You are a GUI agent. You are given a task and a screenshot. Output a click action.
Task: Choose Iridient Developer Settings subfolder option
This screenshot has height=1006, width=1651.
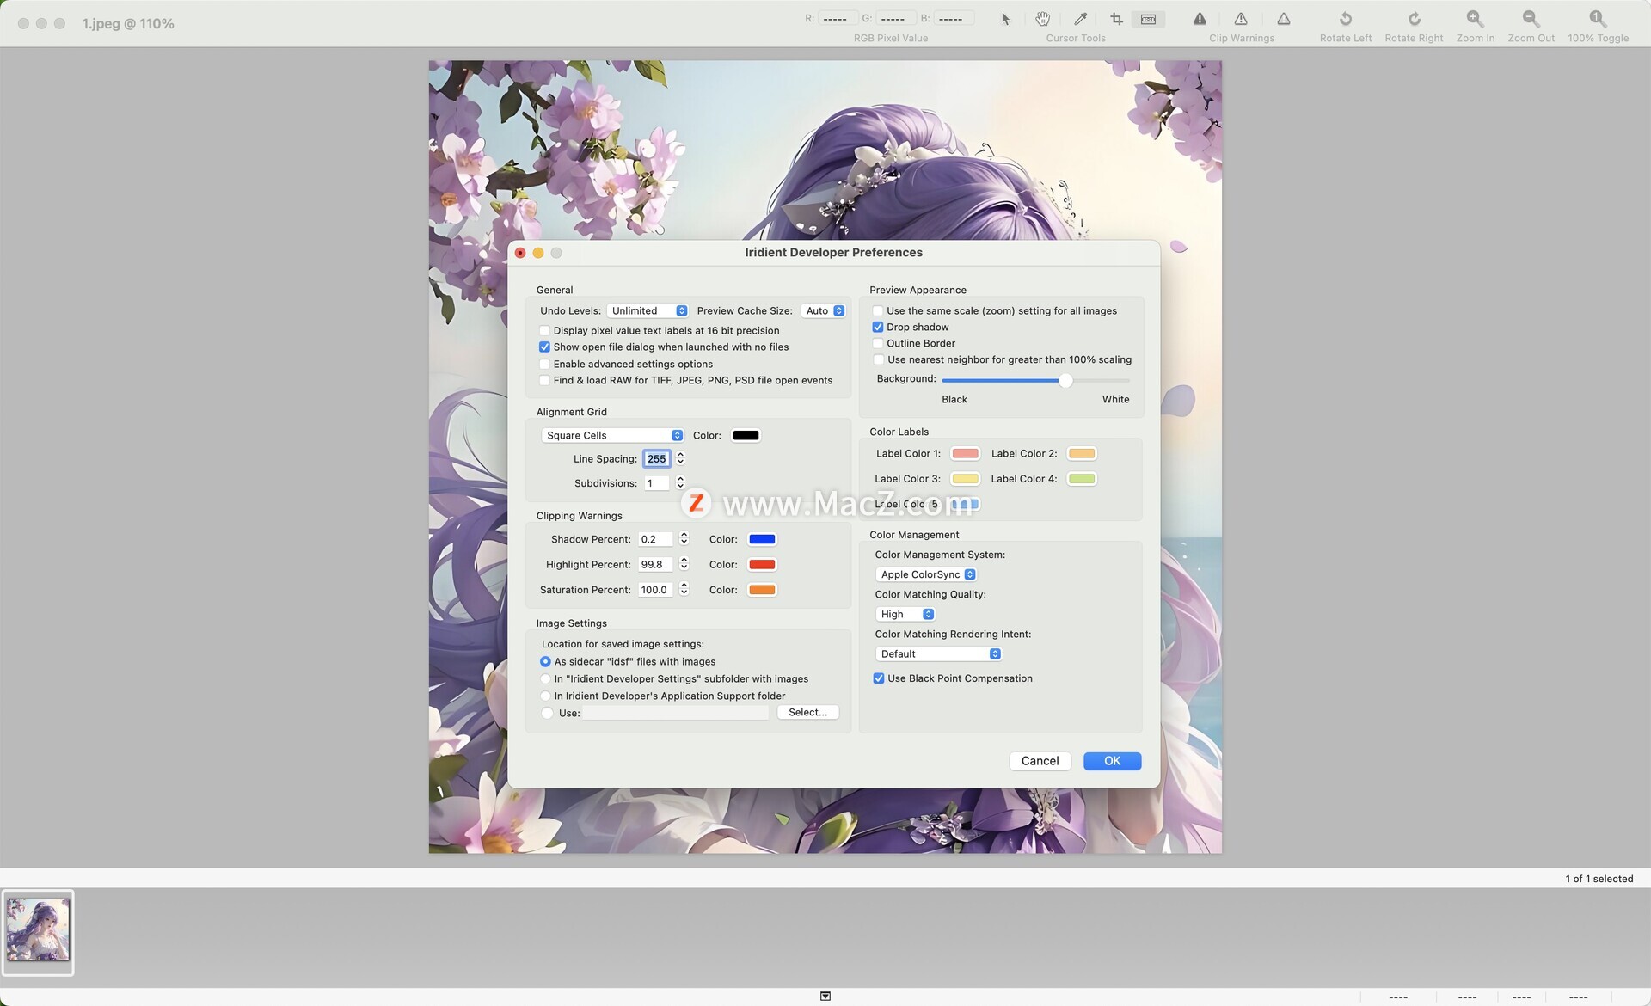(545, 679)
